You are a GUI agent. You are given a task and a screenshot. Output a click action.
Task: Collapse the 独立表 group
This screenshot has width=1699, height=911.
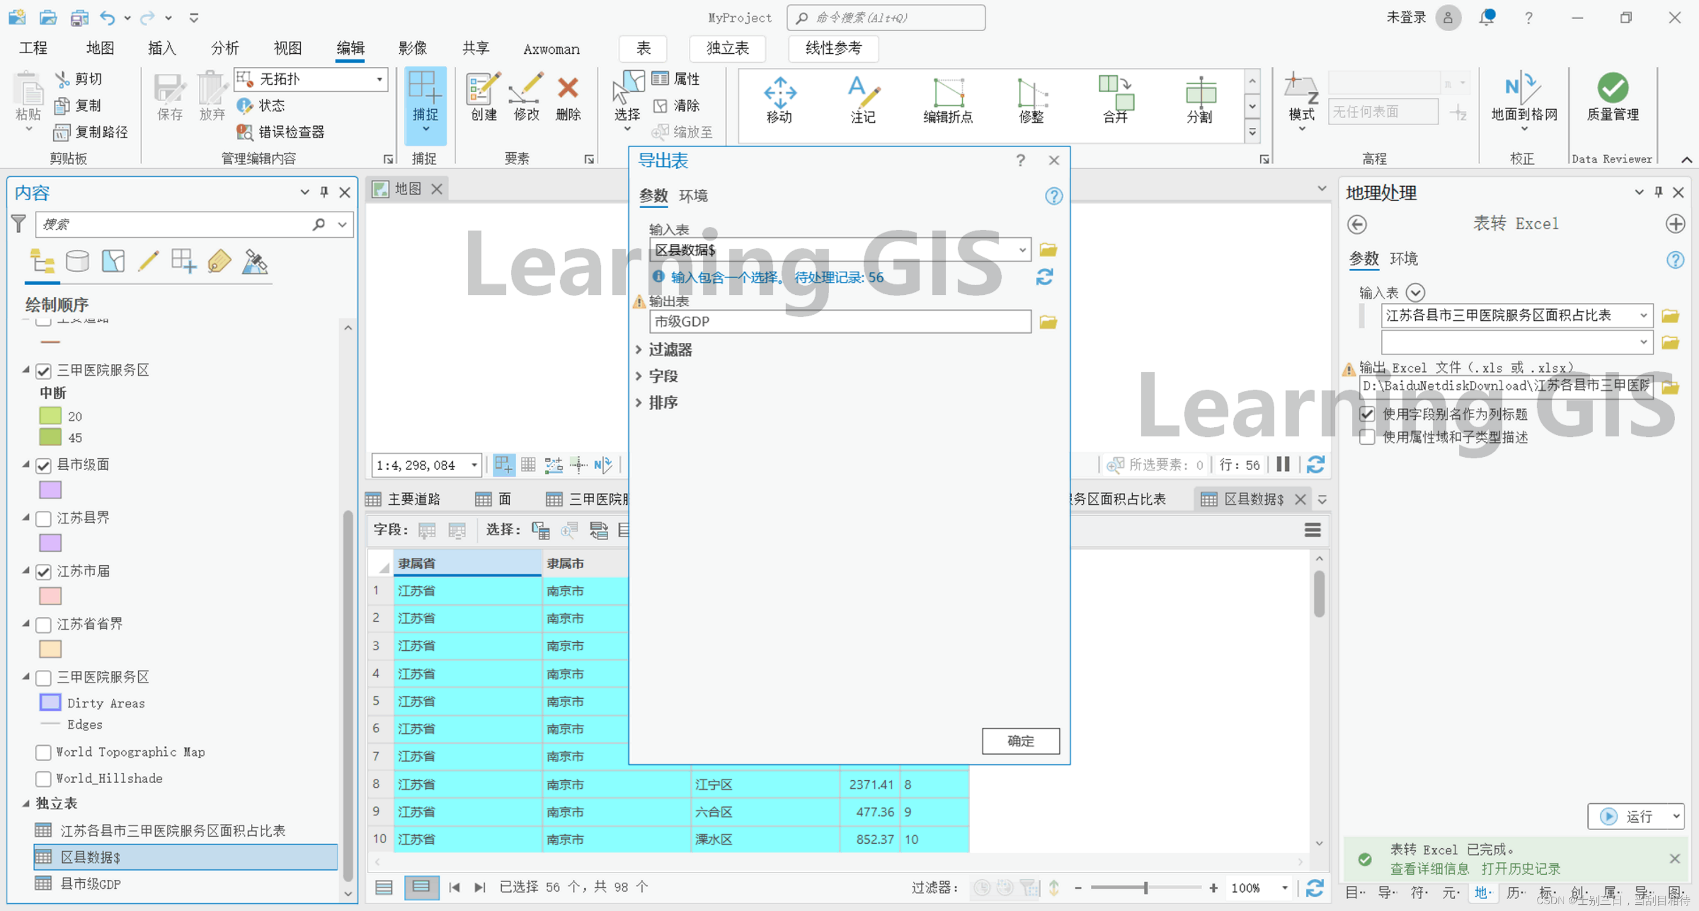coord(25,803)
